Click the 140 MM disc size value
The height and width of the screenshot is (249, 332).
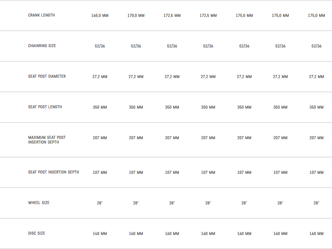(x=100, y=234)
